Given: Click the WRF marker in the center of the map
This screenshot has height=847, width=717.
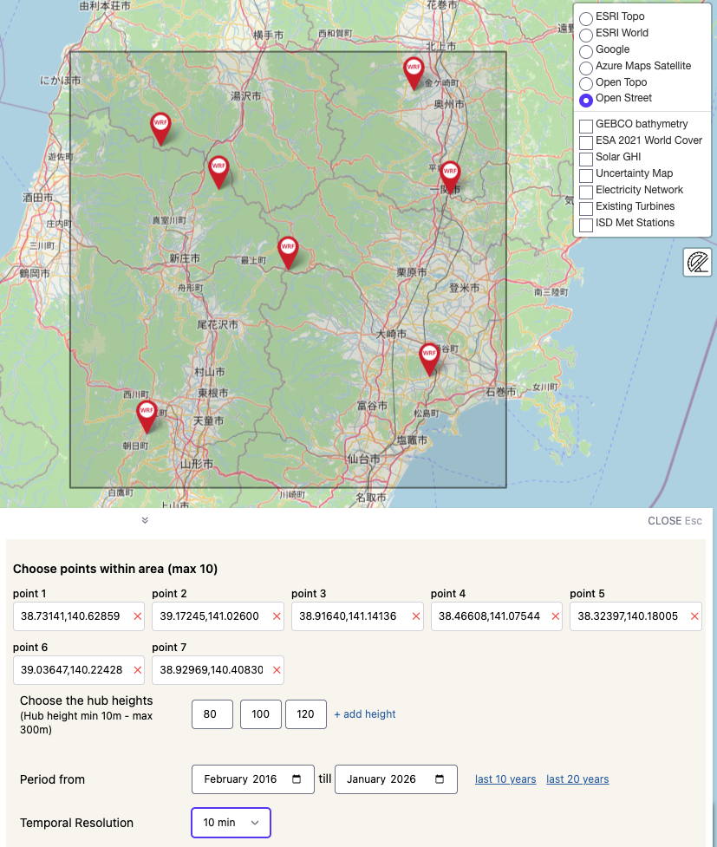Looking at the screenshot, I should tap(288, 247).
